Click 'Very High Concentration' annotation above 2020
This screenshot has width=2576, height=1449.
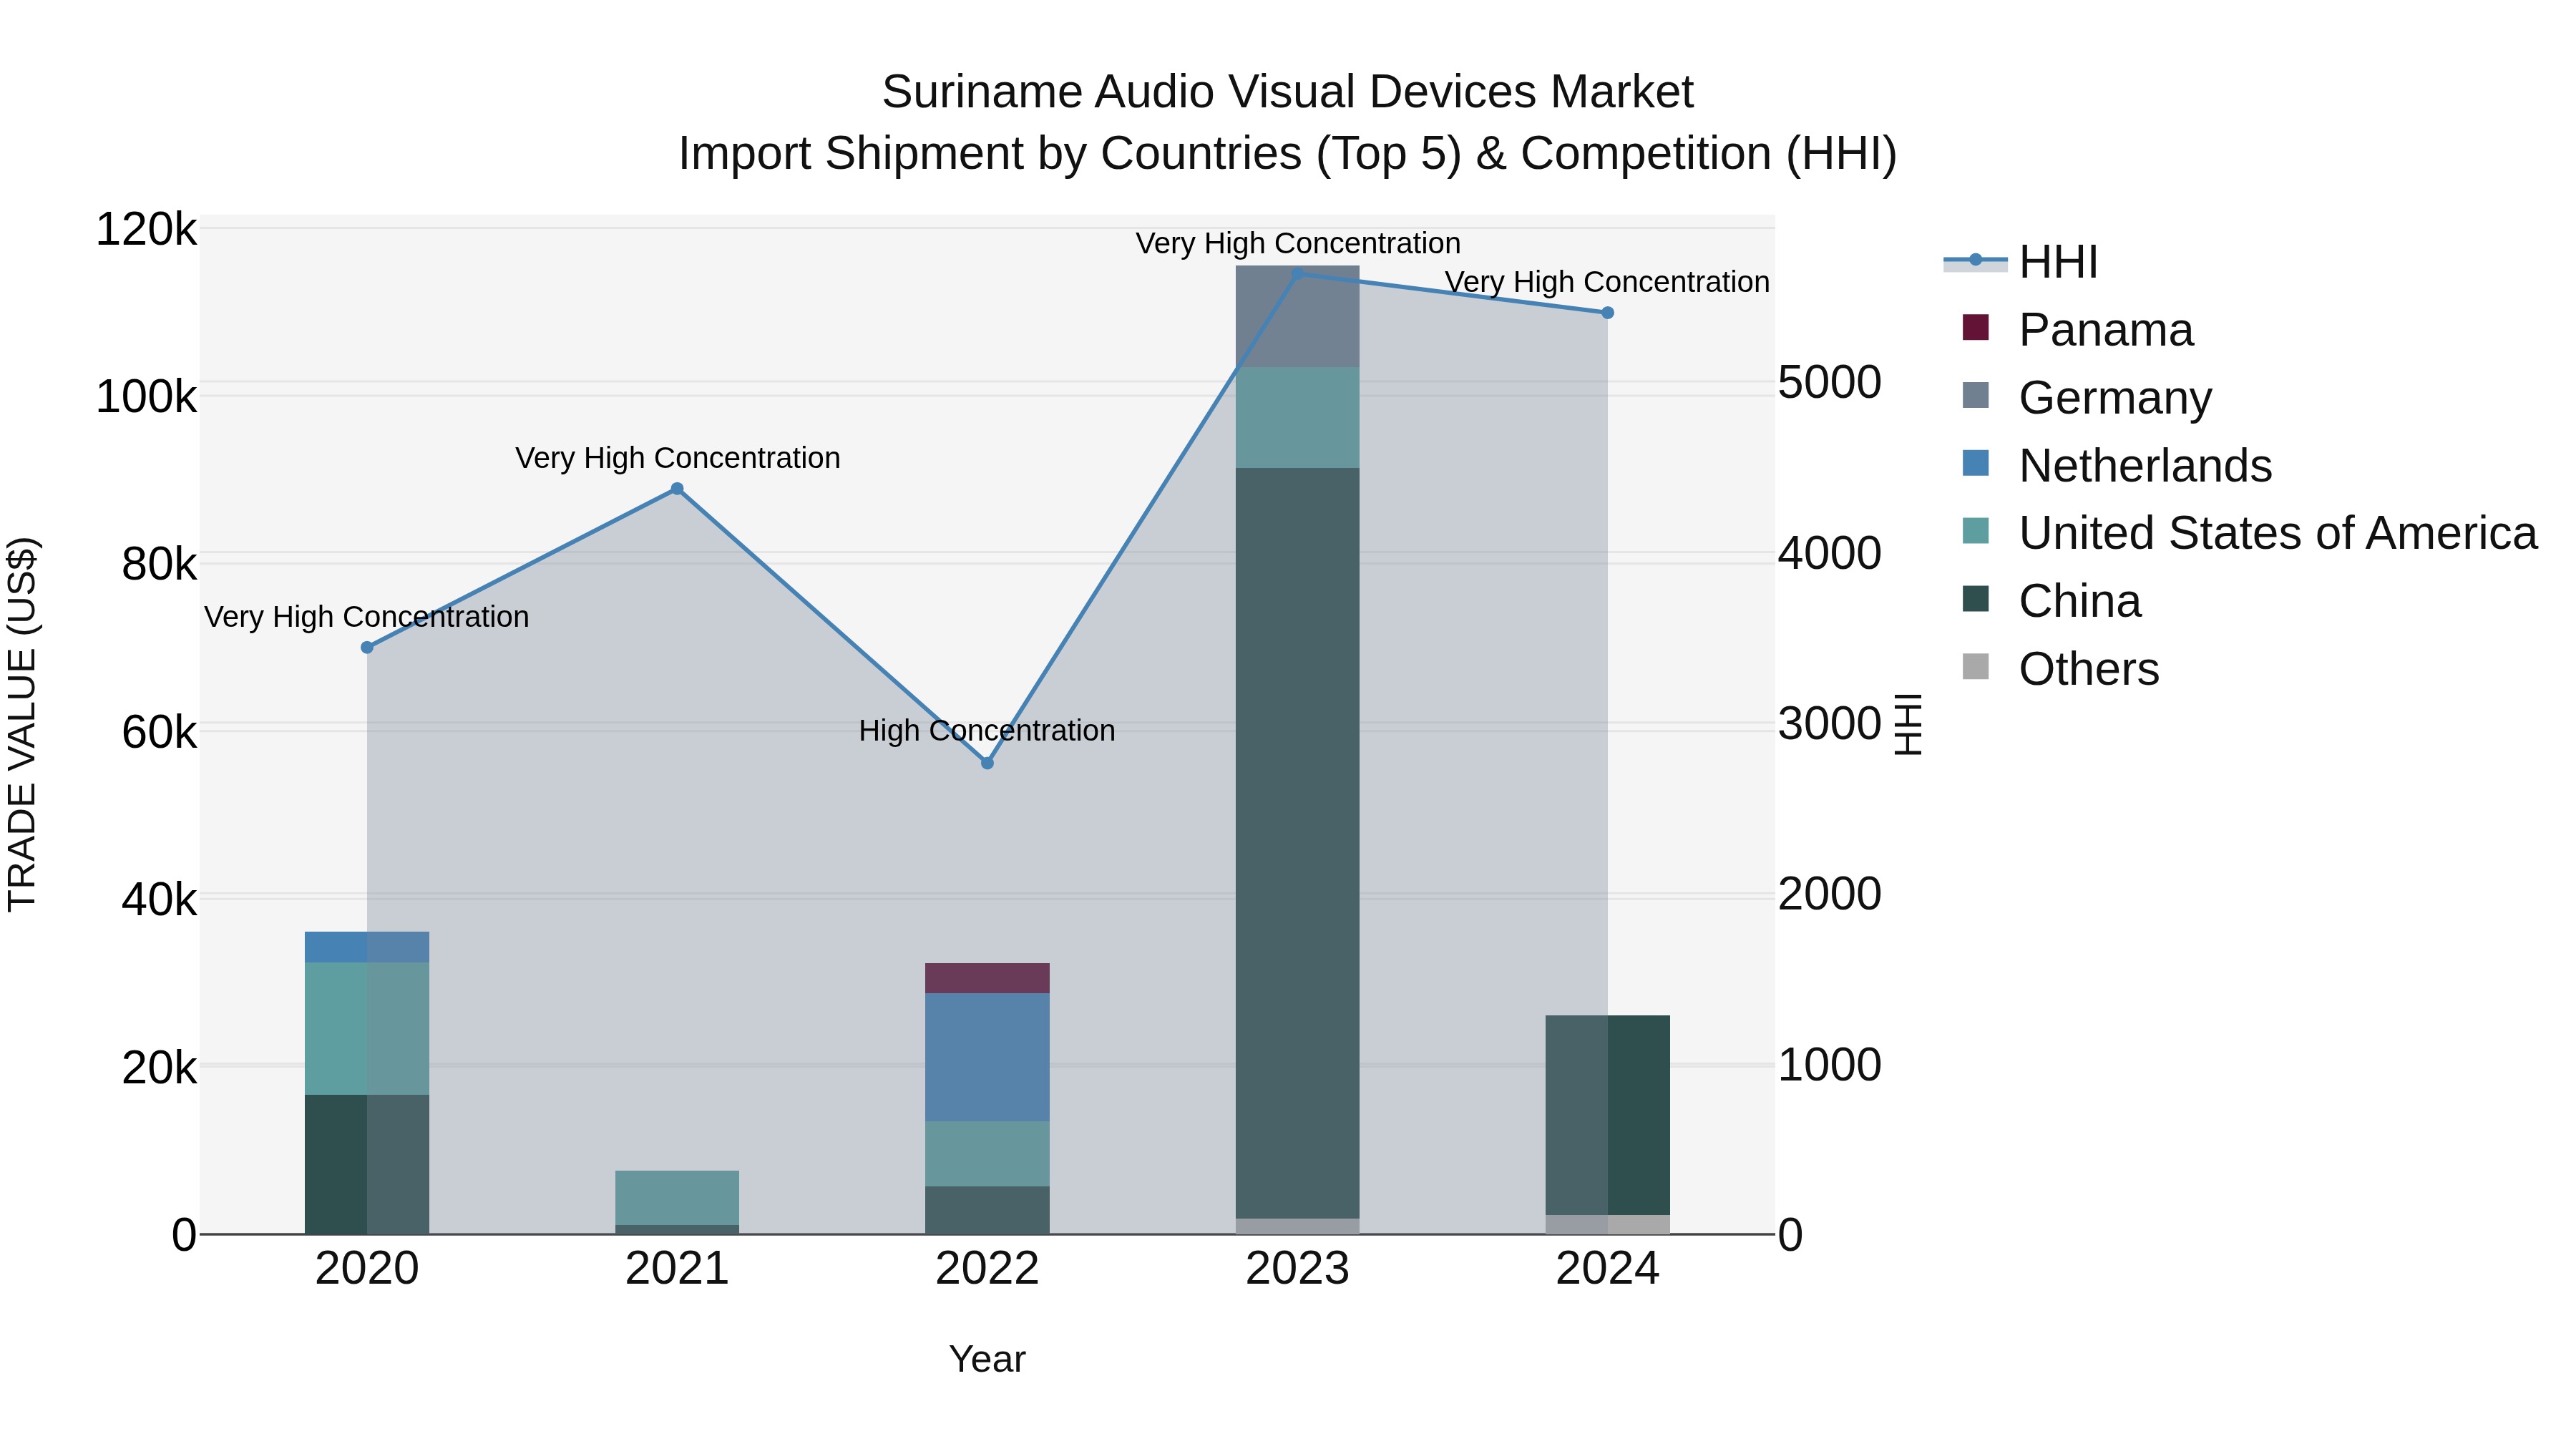click(367, 617)
